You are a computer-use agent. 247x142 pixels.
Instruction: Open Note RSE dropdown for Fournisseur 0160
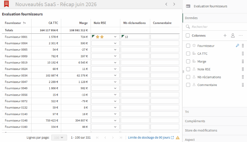(115, 127)
